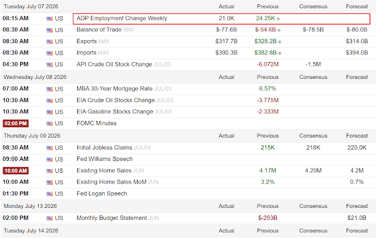This screenshot has height=238, width=376.
Task: Open the Fed Logan Speech event
Action: point(102,194)
